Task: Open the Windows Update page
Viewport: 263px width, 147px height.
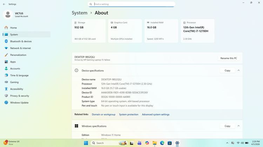Action: (x=27, y=103)
